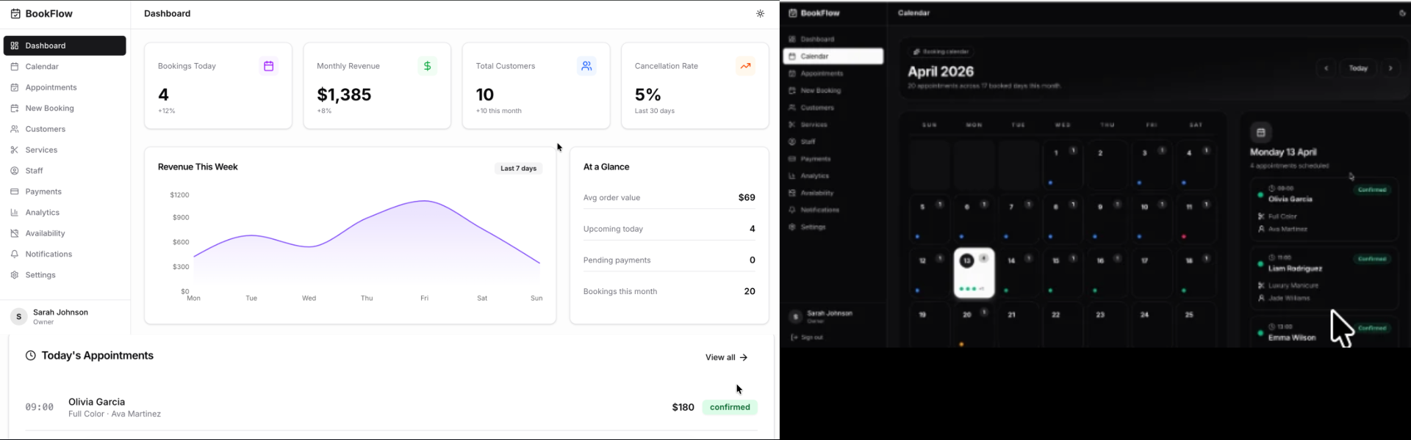Click Services scissors icon in light sidebar
The image size is (1411, 440).
click(15, 150)
